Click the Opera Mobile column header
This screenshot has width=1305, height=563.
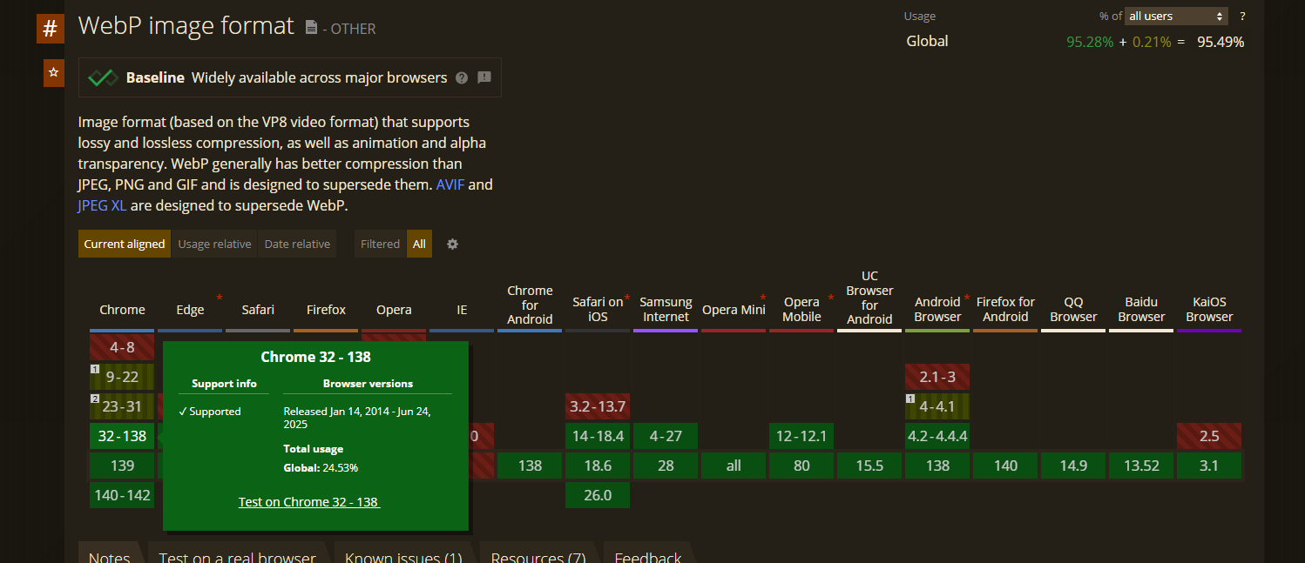(x=801, y=309)
